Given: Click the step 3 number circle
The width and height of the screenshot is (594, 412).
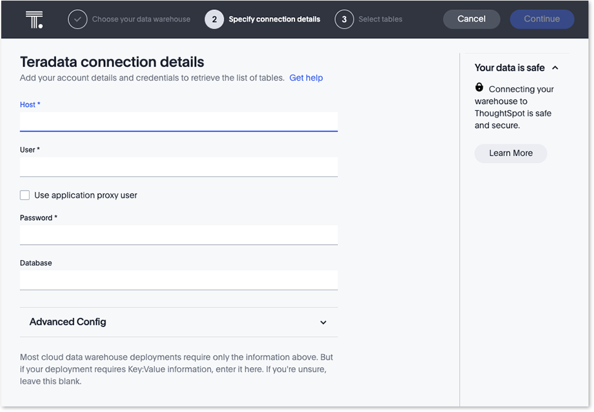Looking at the screenshot, I should coord(344,19).
